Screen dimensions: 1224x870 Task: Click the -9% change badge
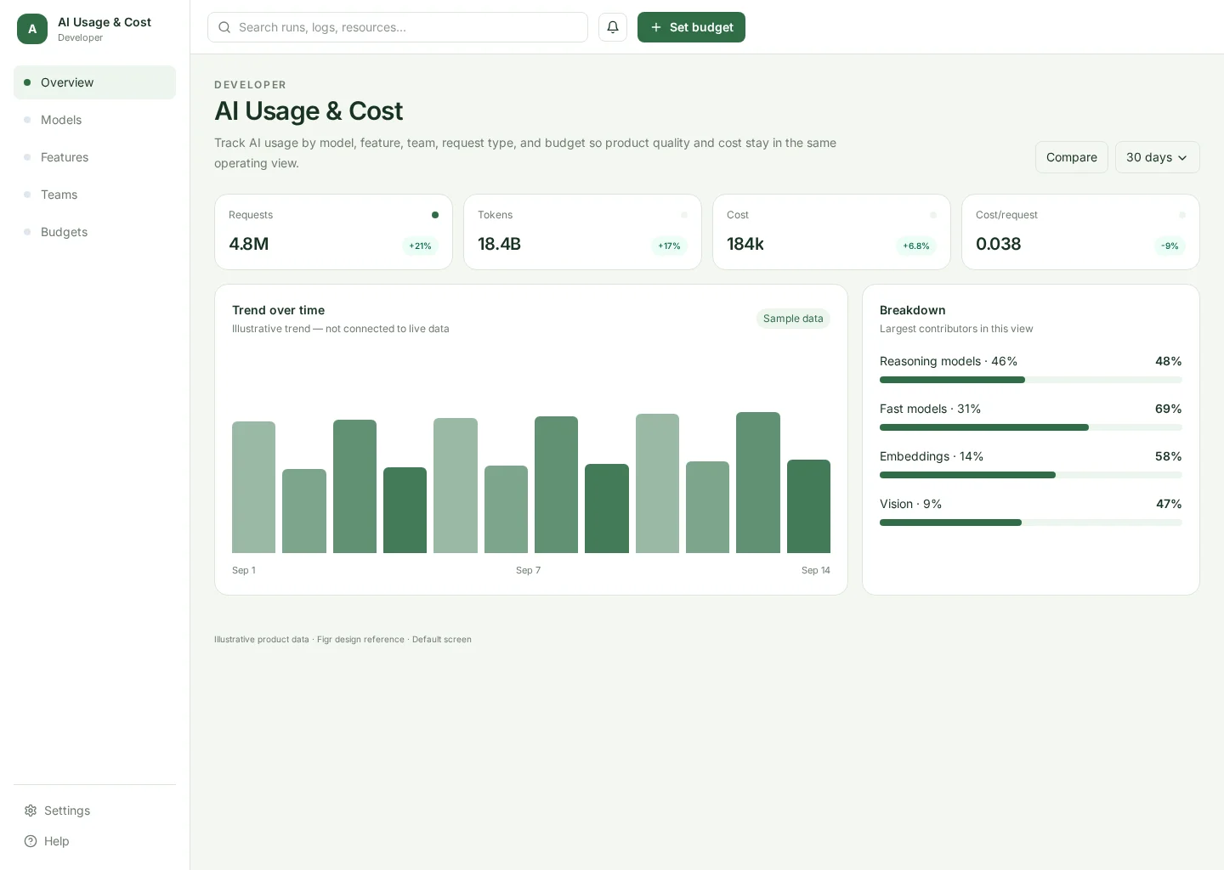(1170, 246)
